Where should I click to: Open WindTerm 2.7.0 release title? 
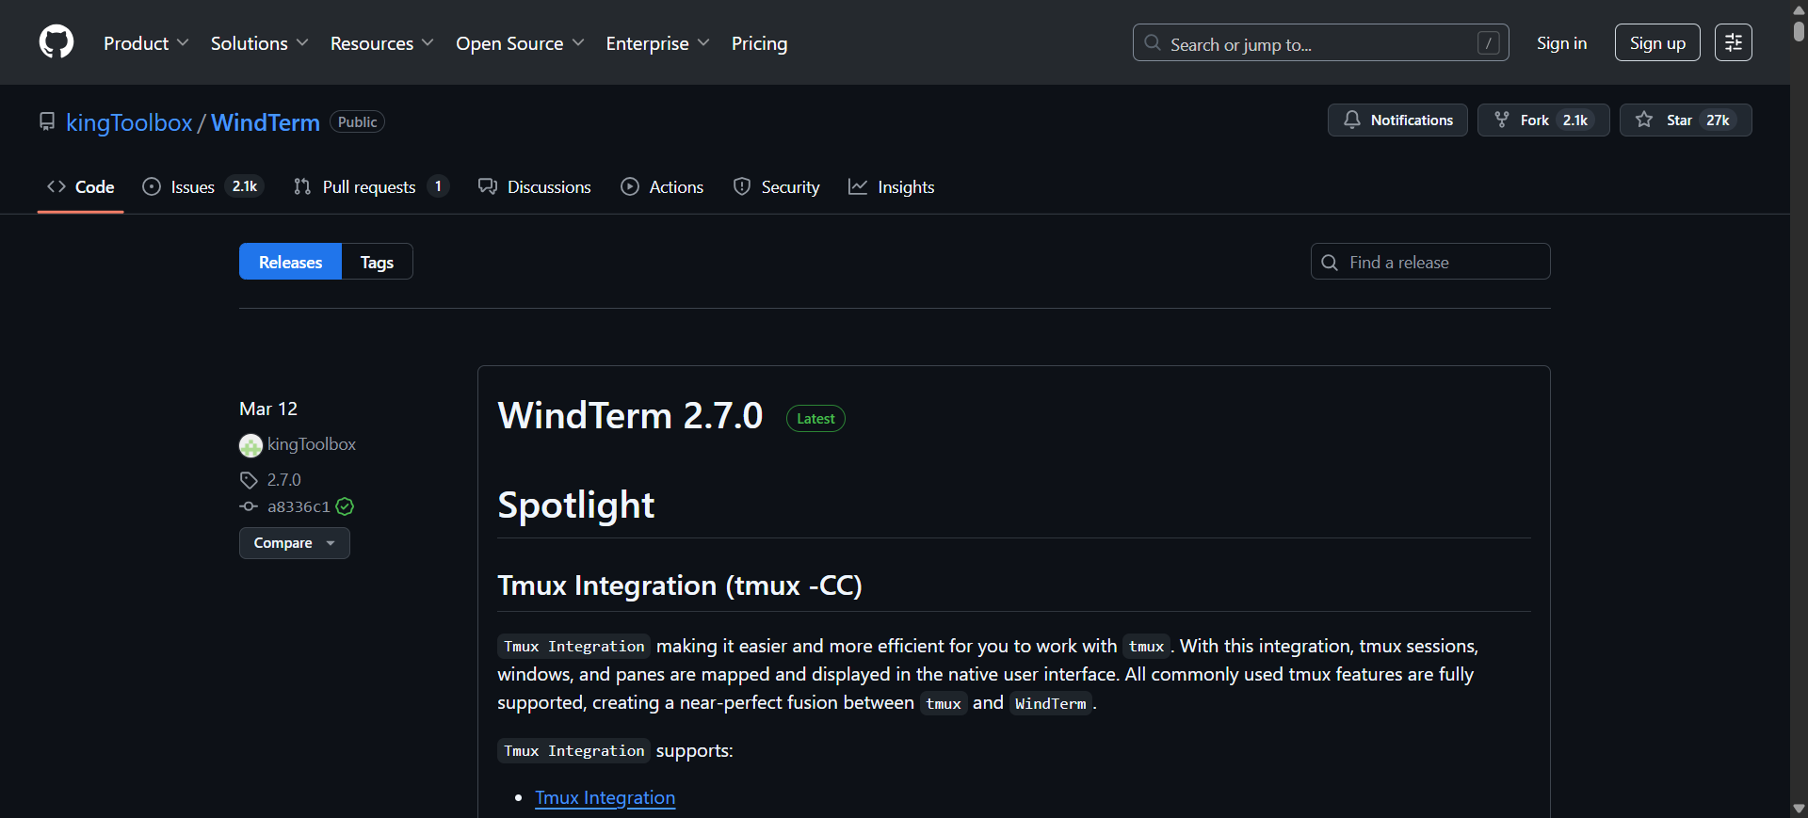pos(630,415)
